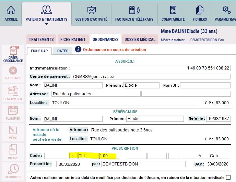This screenshot has width=236, height=182.
Task: Click Né(e) le date field
Action: [x=219, y=119]
